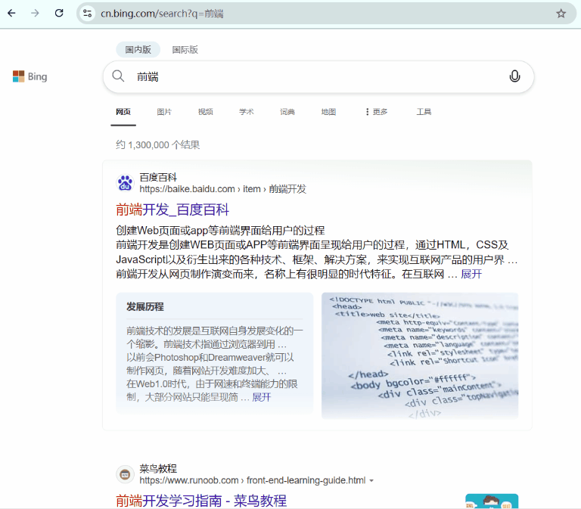Switch to 国际版 search mode
Image resolution: width=581 pixels, height=509 pixels.
point(185,50)
